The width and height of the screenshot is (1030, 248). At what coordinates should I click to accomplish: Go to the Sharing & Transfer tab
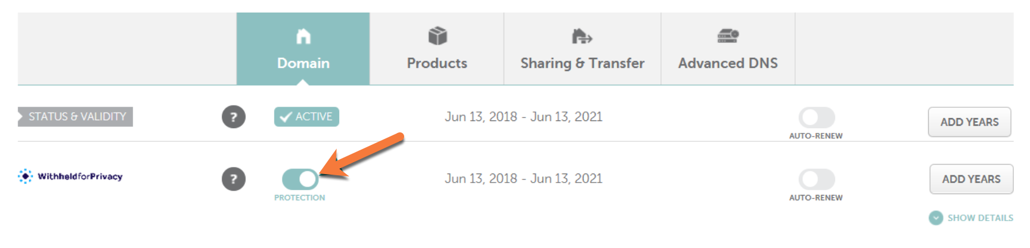tap(582, 63)
